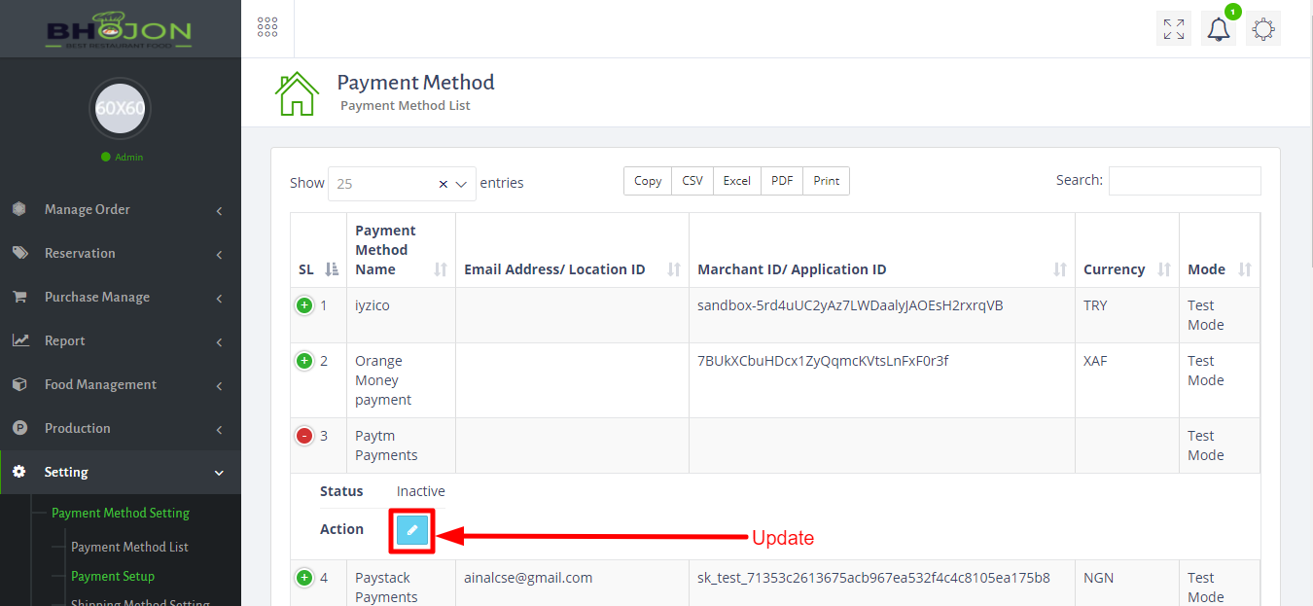Click the fullscreen toggle icon
Viewport: 1313px width, 606px height.
point(1174,29)
